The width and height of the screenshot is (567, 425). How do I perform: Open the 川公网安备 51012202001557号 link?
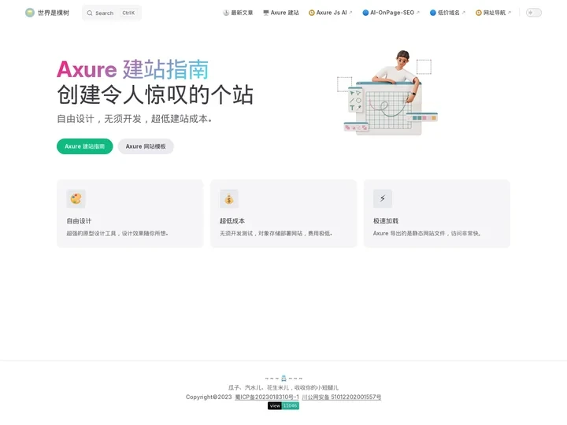click(x=341, y=397)
